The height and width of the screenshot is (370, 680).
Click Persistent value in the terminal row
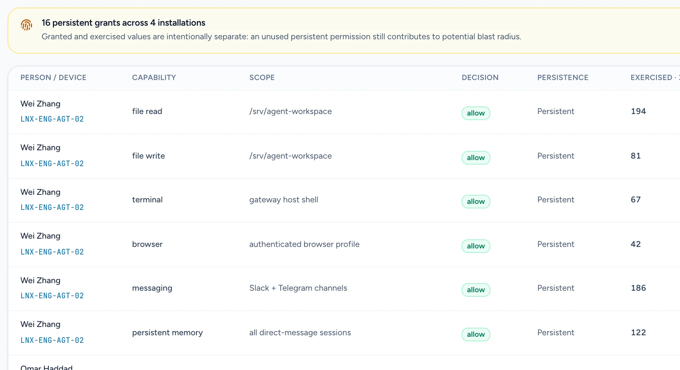click(x=556, y=200)
